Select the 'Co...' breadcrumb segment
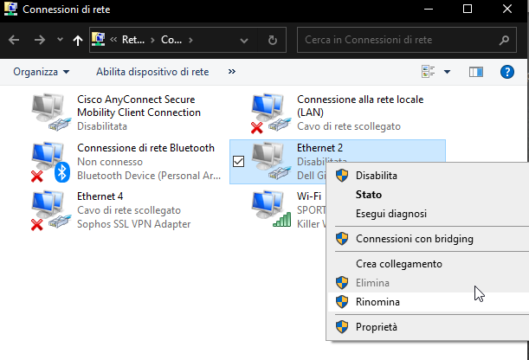The height and width of the screenshot is (360, 529). [171, 40]
